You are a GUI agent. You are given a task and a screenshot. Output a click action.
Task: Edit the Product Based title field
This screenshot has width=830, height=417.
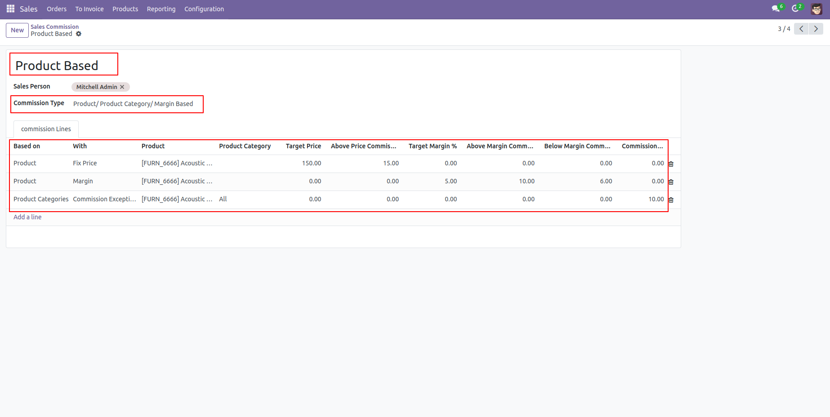[x=57, y=65]
